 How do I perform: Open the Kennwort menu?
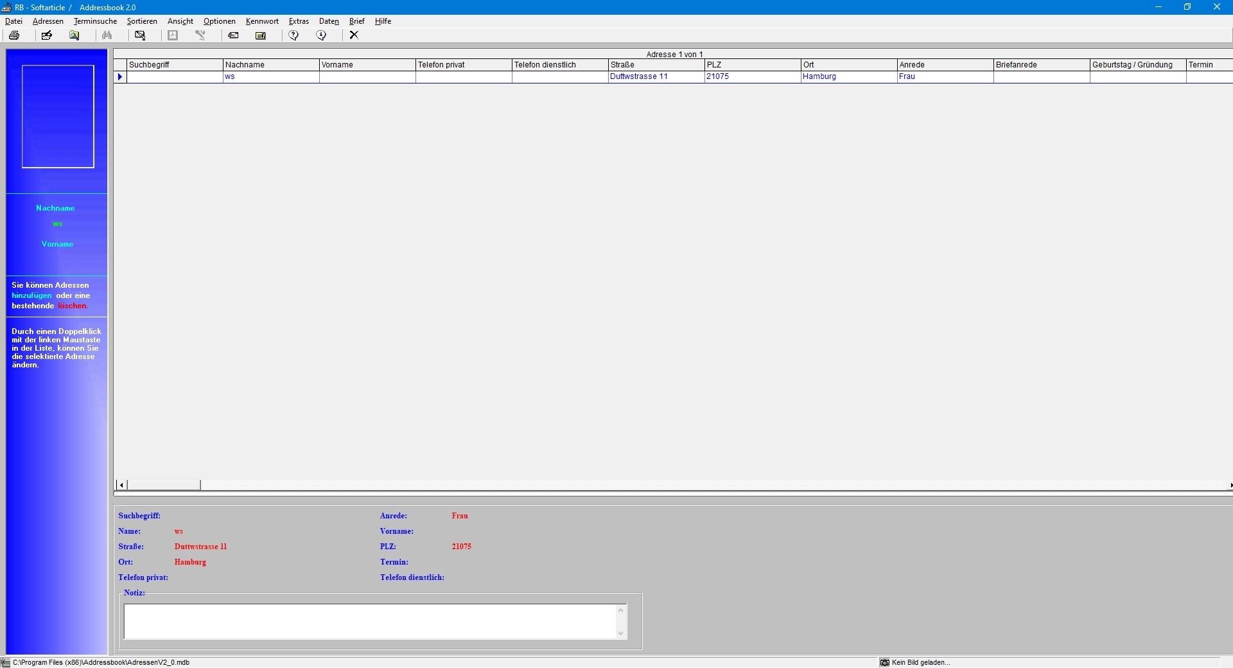click(262, 21)
